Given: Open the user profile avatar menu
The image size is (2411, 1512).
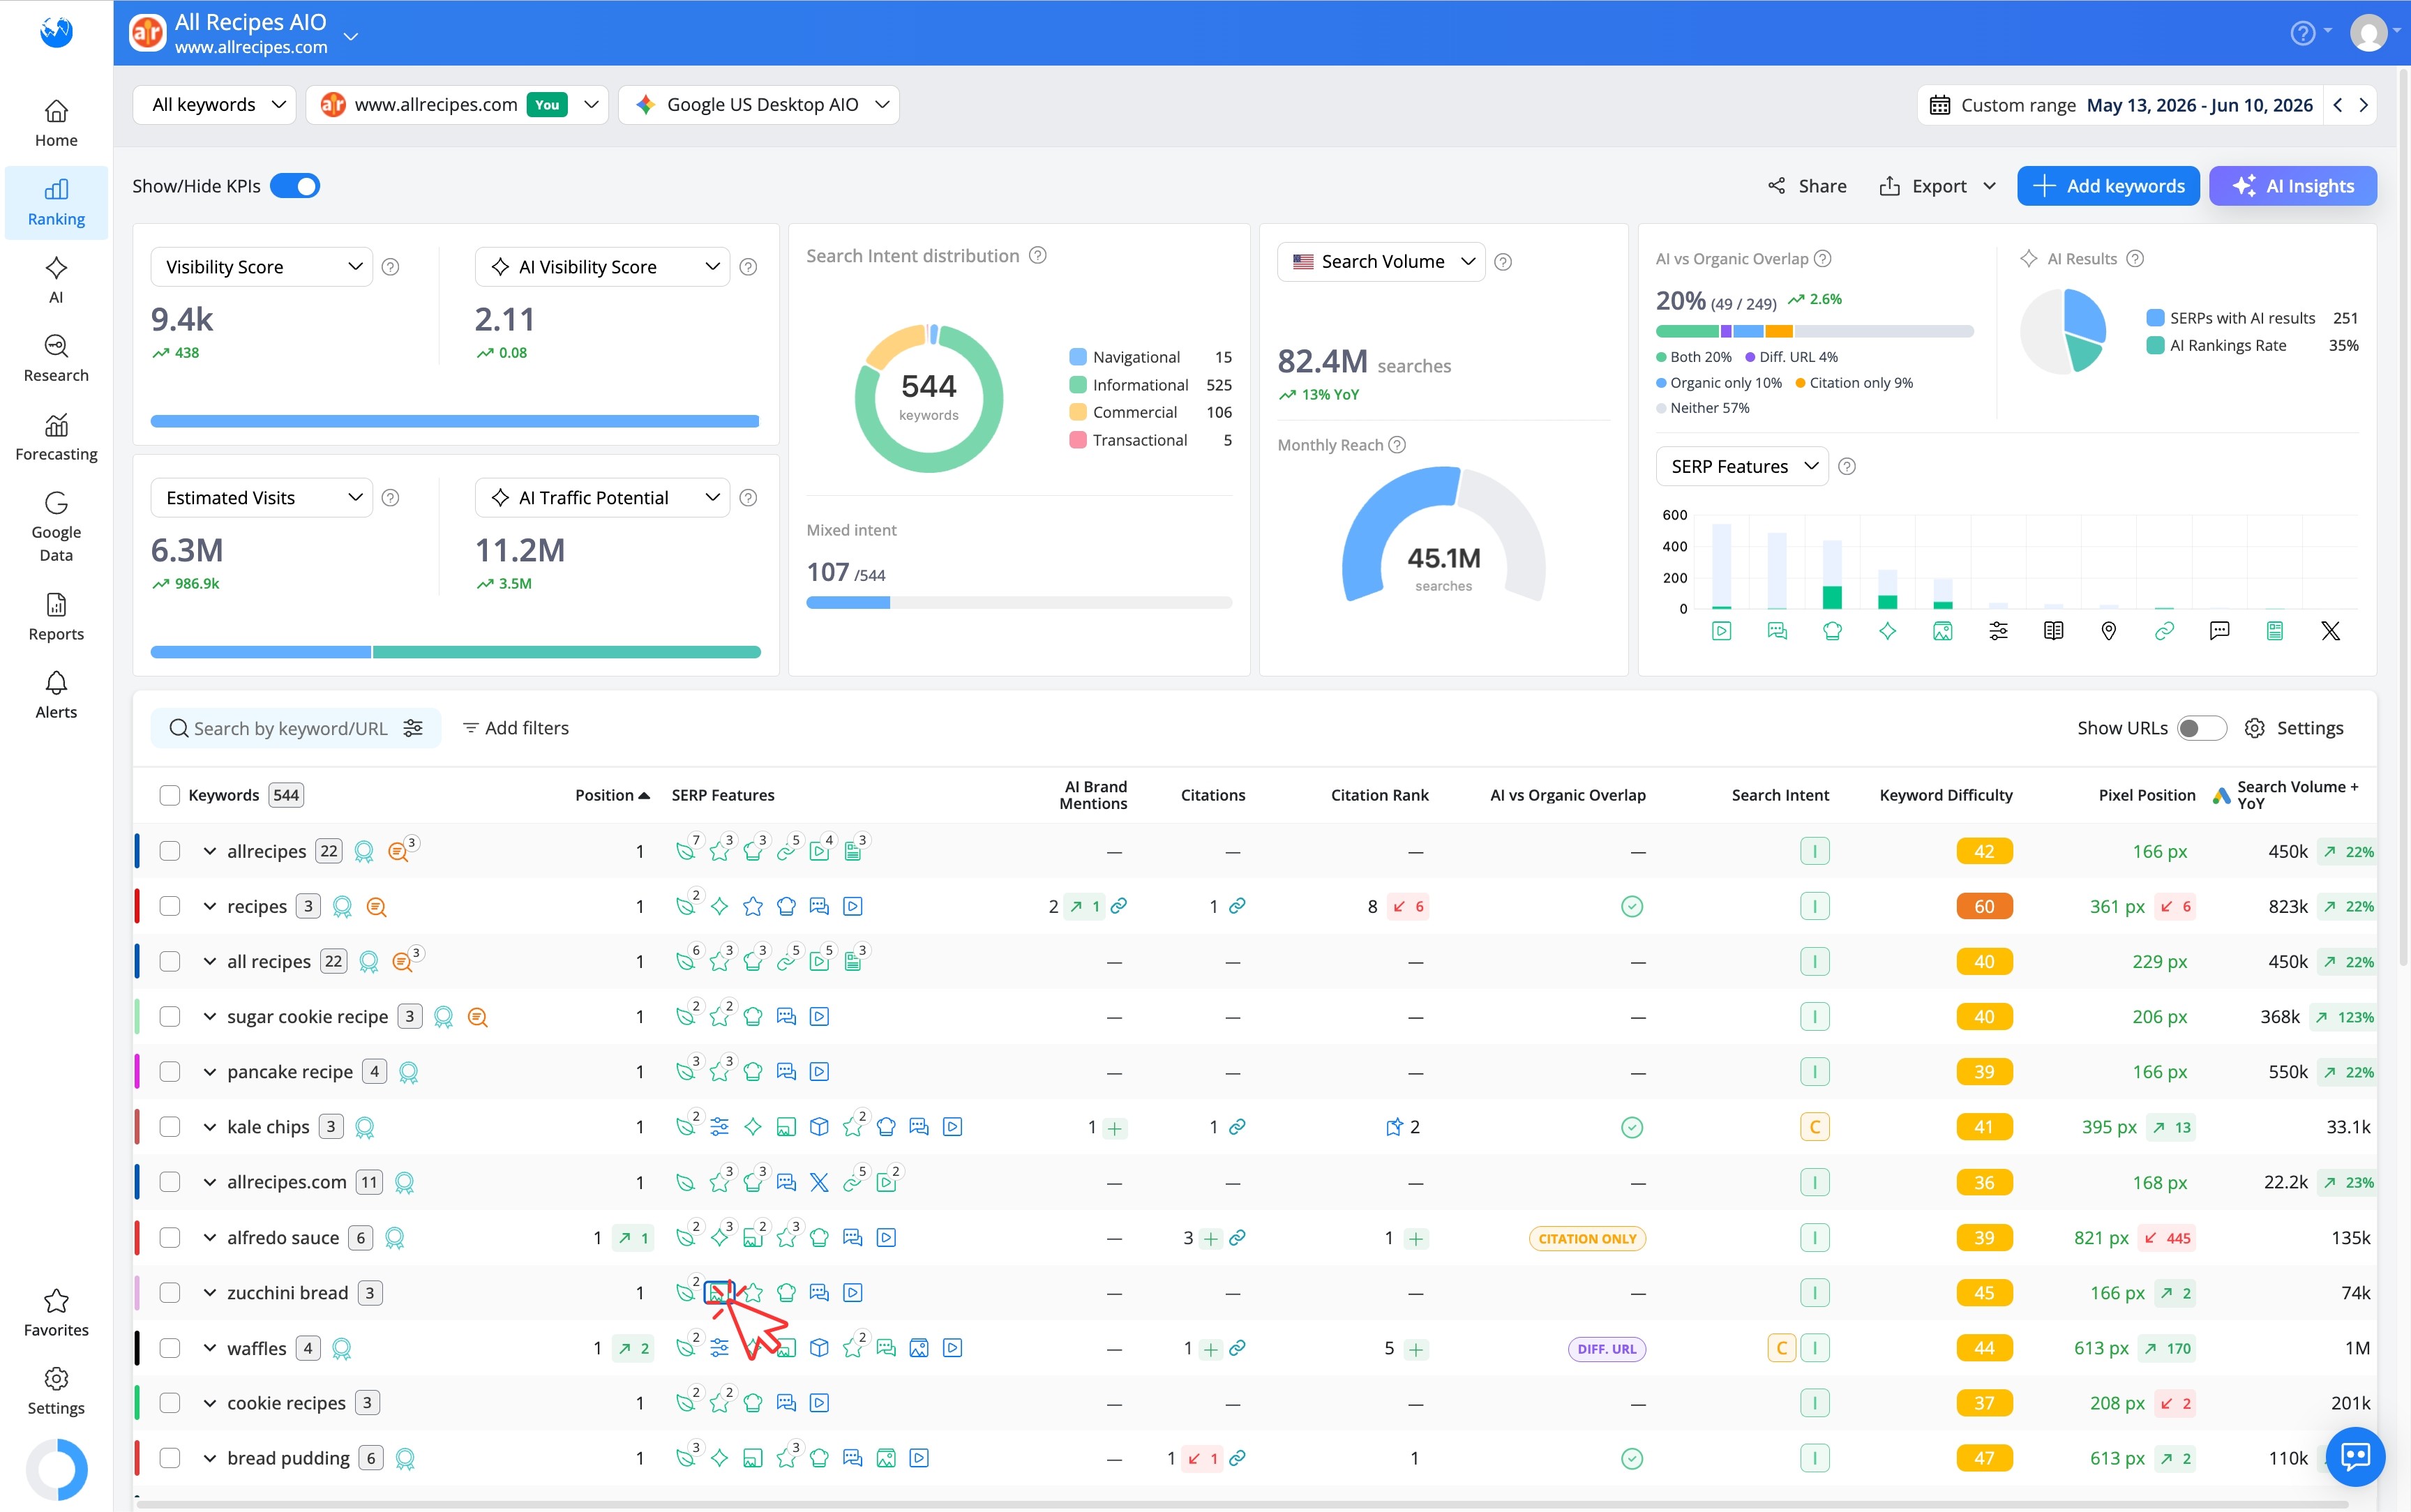Looking at the screenshot, I should 2368,33.
